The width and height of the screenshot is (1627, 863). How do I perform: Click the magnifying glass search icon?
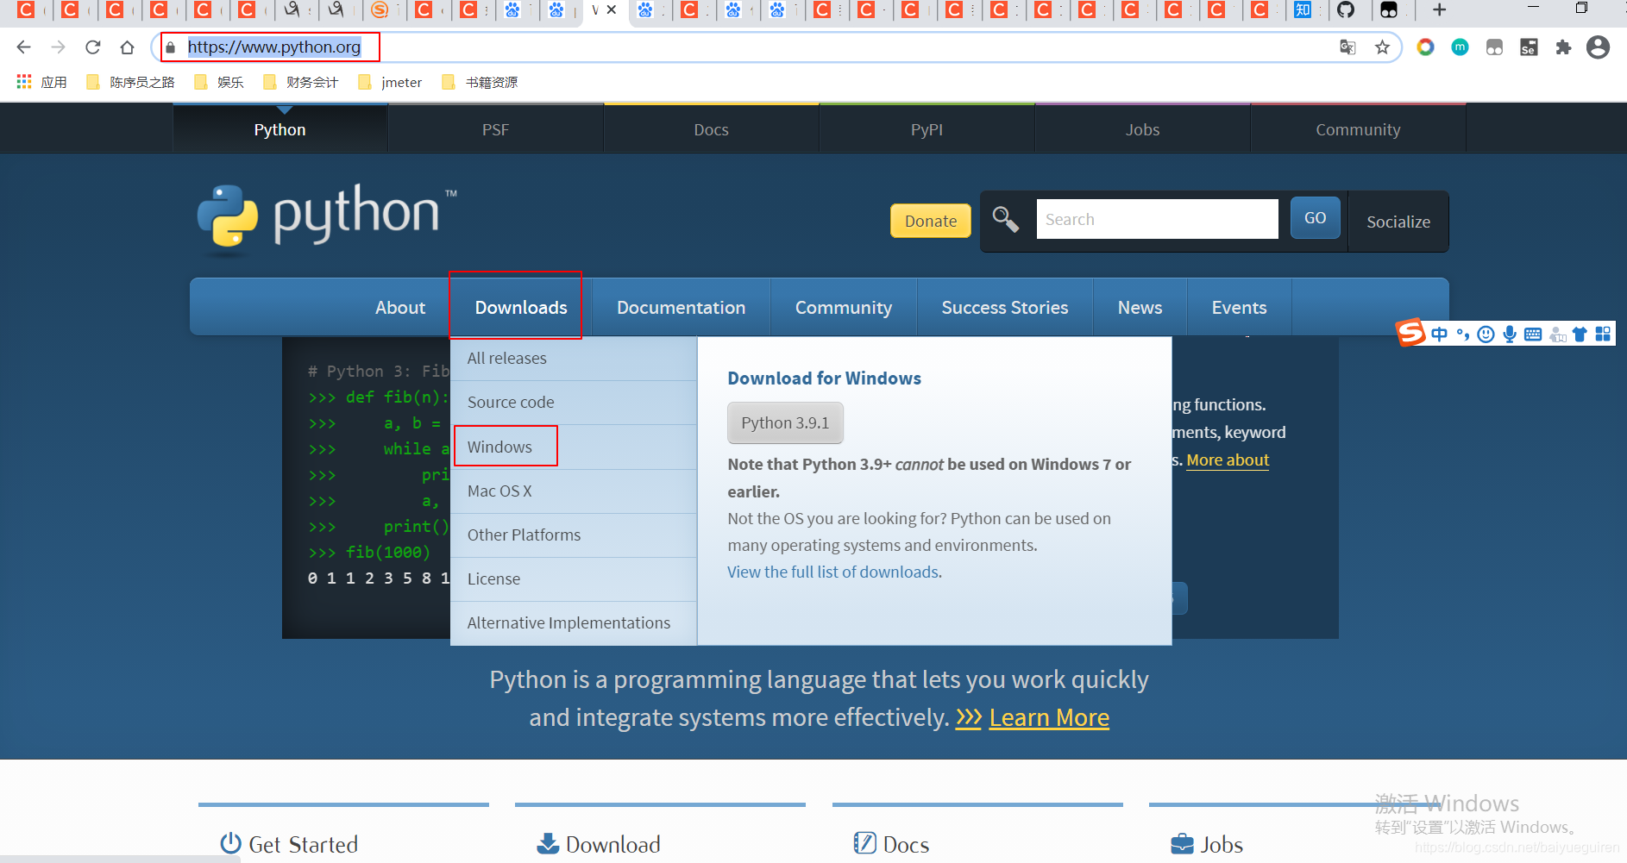(x=1006, y=219)
